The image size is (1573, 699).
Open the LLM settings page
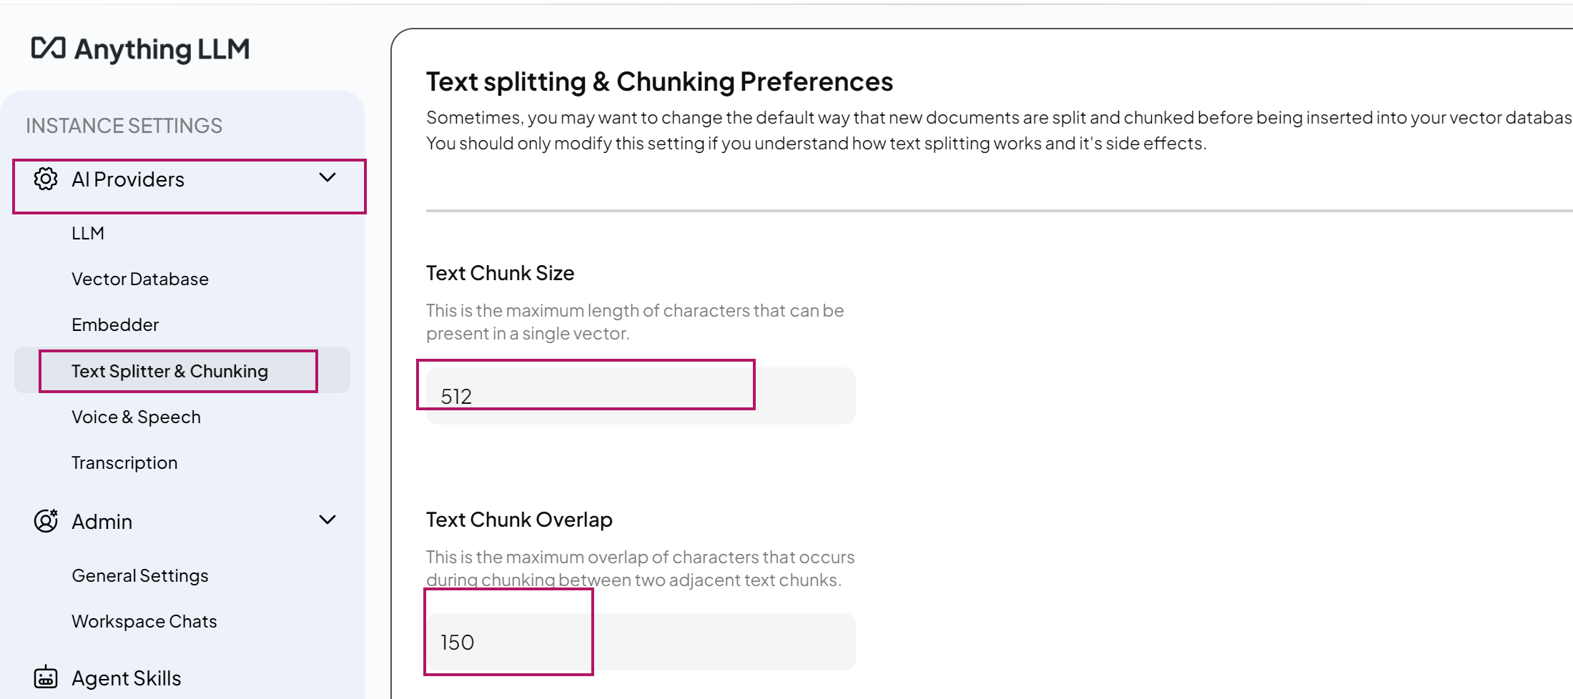click(x=88, y=233)
